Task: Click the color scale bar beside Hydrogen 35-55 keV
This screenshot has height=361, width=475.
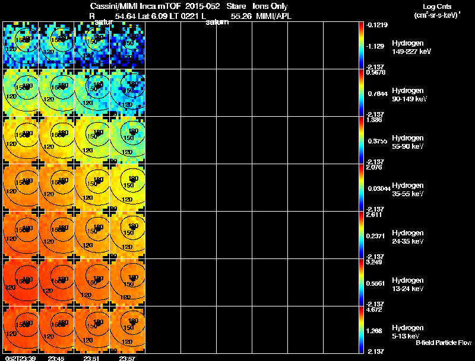Action: 361,187
